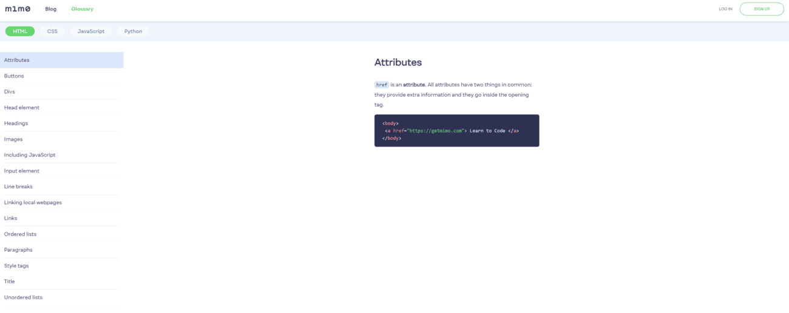Click the LOG IN link
The image size is (789, 313).
725,9
